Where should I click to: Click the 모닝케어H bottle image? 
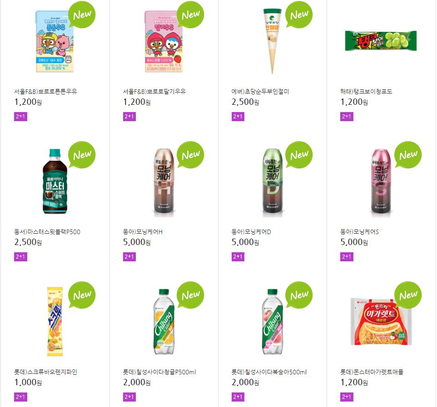164,182
